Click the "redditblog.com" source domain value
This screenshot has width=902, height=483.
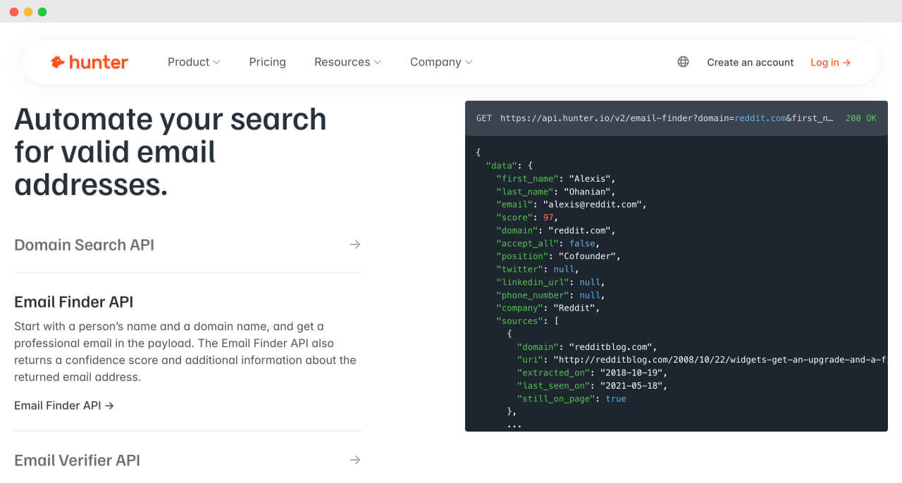tap(610, 347)
